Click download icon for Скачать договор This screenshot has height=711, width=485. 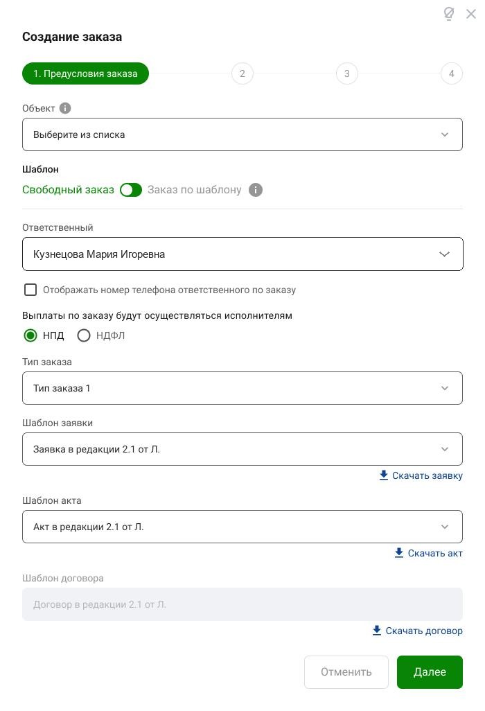[x=377, y=631]
